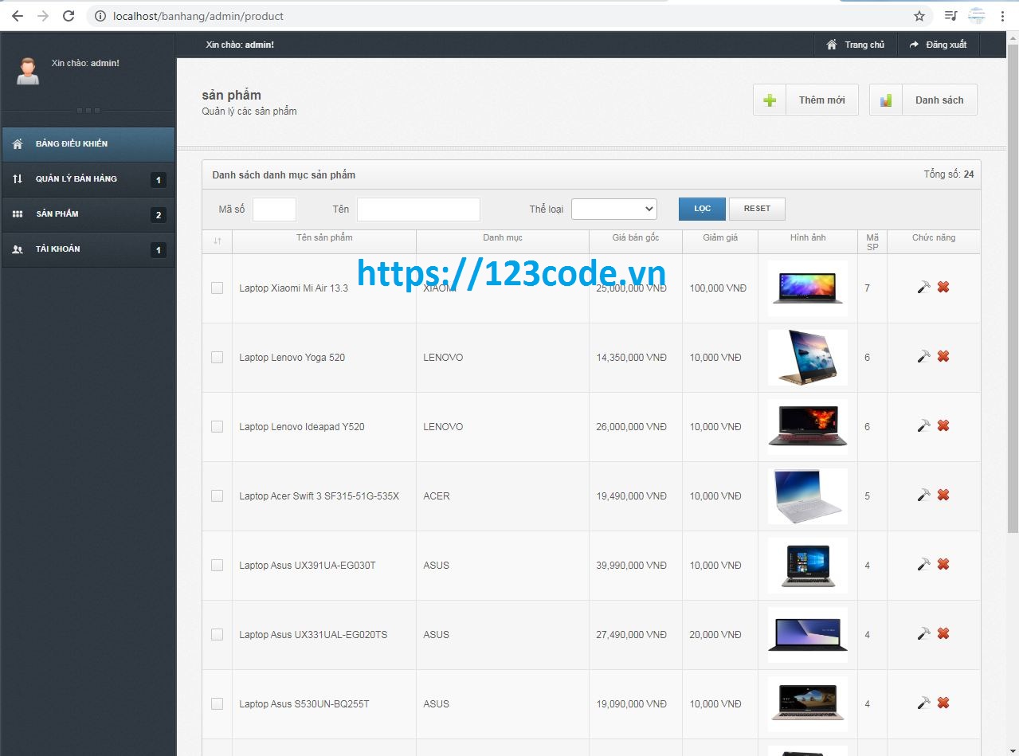The height and width of the screenshot is (756, 1019).
Task: Delete Laptop Asus UX391UA-EG030T product
Action: click(x=943, y=565)
